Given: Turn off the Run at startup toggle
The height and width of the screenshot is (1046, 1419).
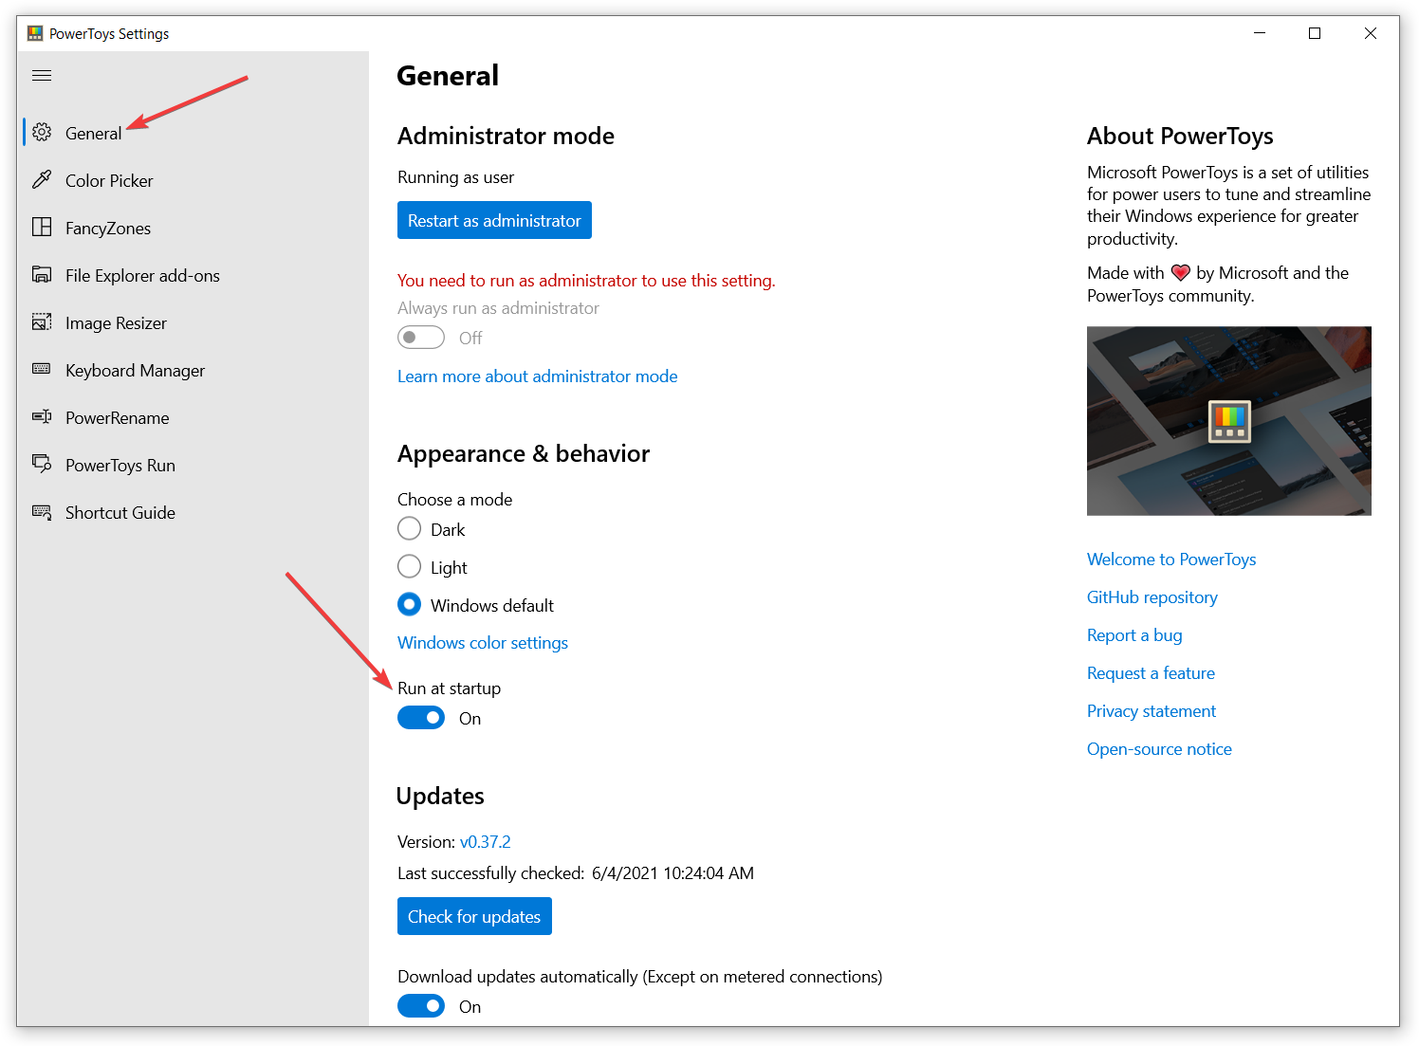Looking at the screenshot, I should (421, 718).
